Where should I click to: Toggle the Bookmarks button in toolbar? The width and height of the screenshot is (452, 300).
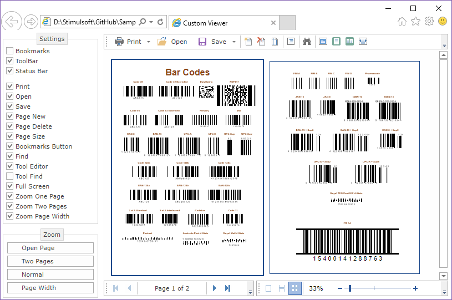pyautogui.click(x=291, y=42)
